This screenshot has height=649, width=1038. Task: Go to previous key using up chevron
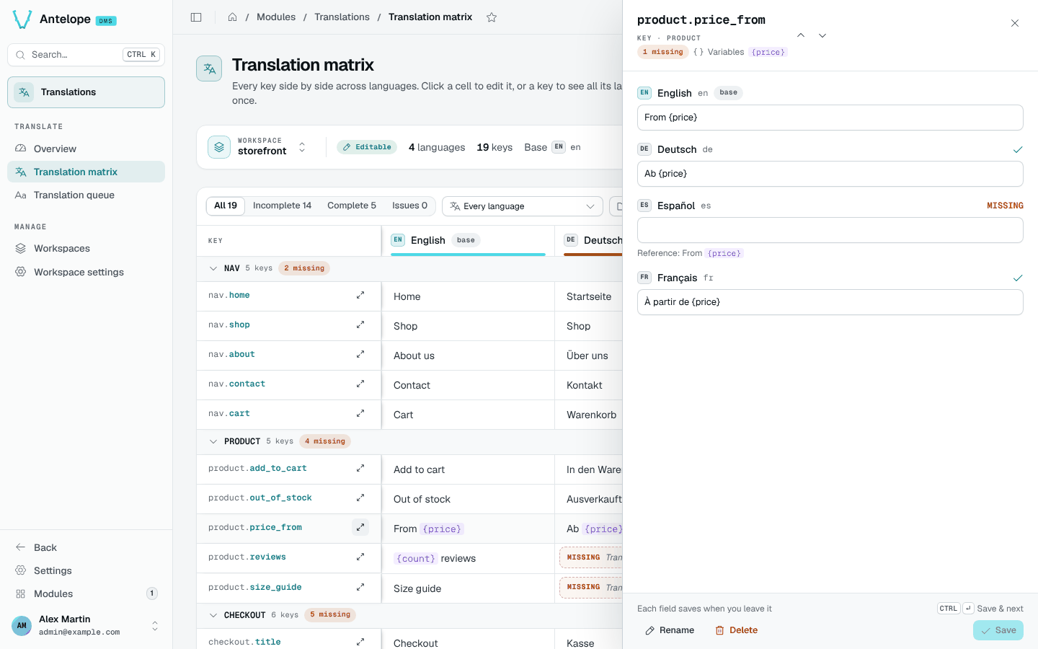tap(801, 35)
